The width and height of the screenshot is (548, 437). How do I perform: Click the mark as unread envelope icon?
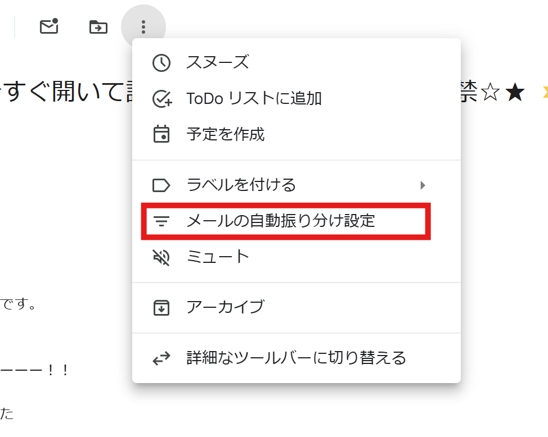pos(49,26)
